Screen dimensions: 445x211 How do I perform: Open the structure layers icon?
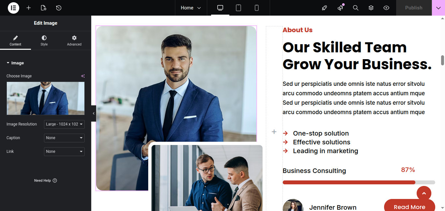371,8
